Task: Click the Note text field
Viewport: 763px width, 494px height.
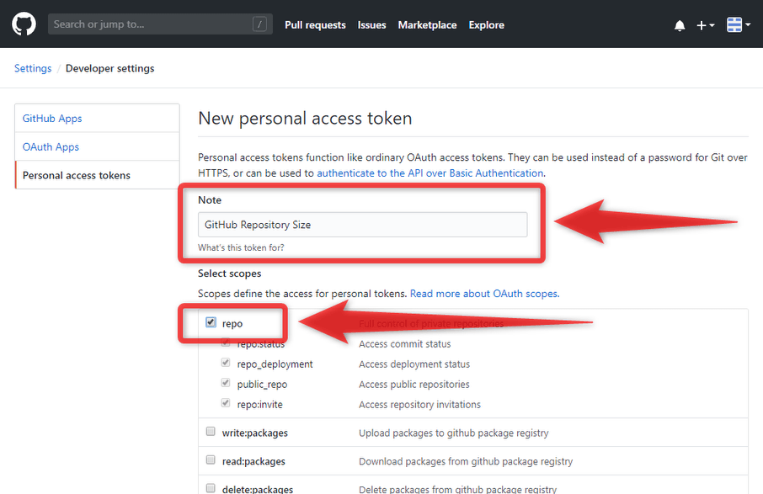Action: 362,225
